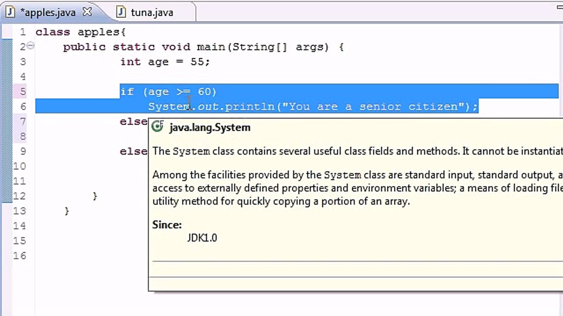Place cursor in the int age = 55 statement
563x316 pixels.
point(164,62)
